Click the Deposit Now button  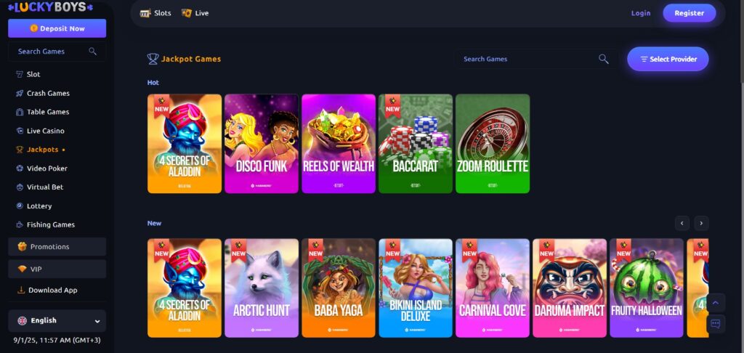pyautogui.click(x=57, y=28)
